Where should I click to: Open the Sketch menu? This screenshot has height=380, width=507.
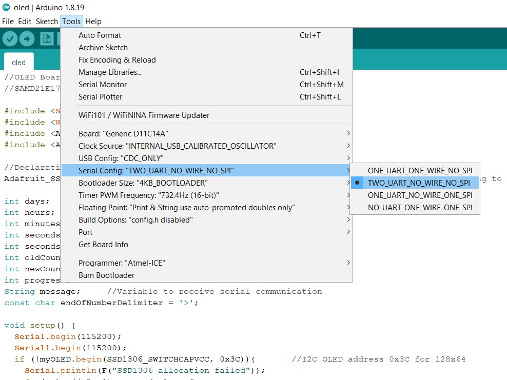tap(47, 22)
